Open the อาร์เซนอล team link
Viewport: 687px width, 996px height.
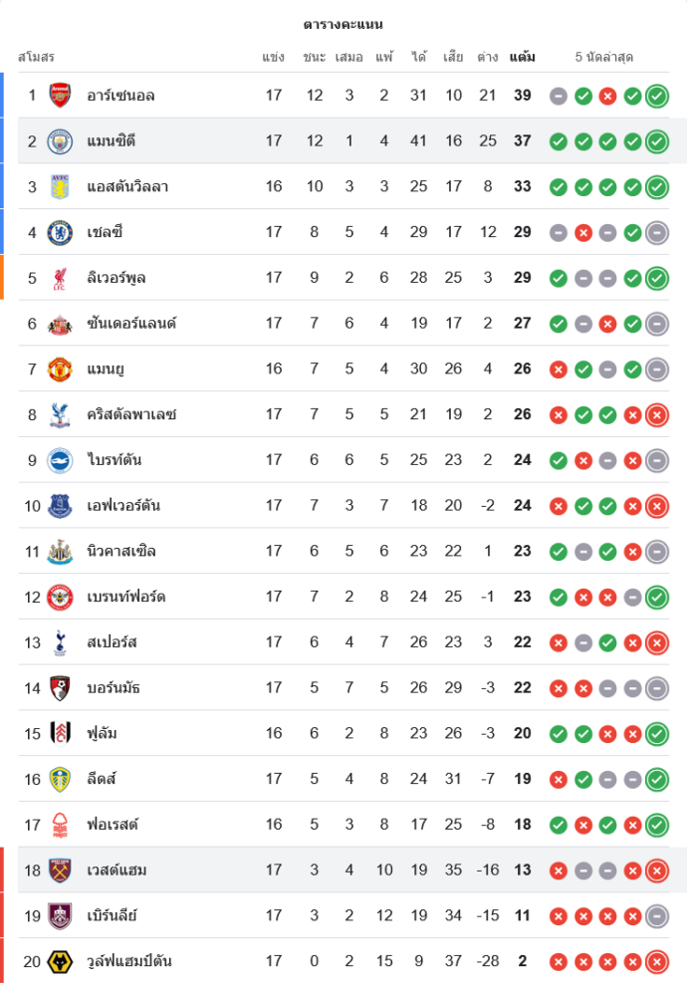pyautogui.click(x=120, y=96)
